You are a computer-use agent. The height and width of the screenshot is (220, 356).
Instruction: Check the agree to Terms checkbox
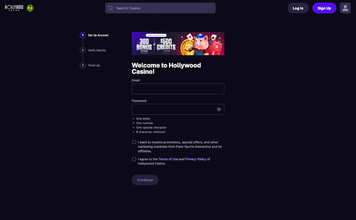(134, 159)
